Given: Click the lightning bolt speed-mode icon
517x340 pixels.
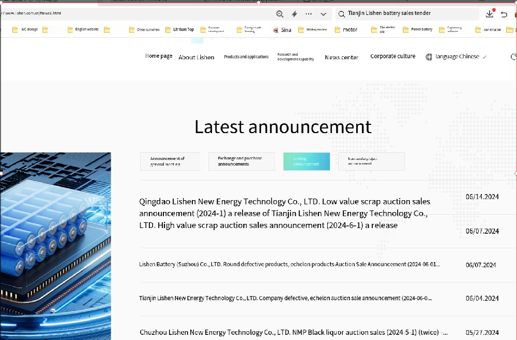Looking at the screenshot, I should (x=295, y=14).
